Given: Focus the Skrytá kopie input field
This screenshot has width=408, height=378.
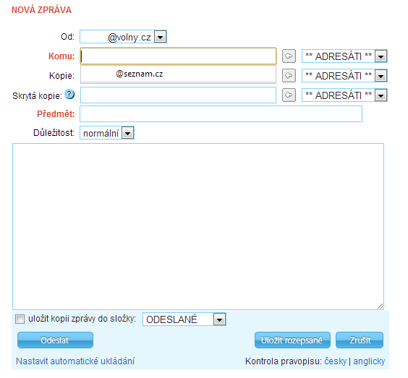Looking at the screenshot, I should (178, 95).
